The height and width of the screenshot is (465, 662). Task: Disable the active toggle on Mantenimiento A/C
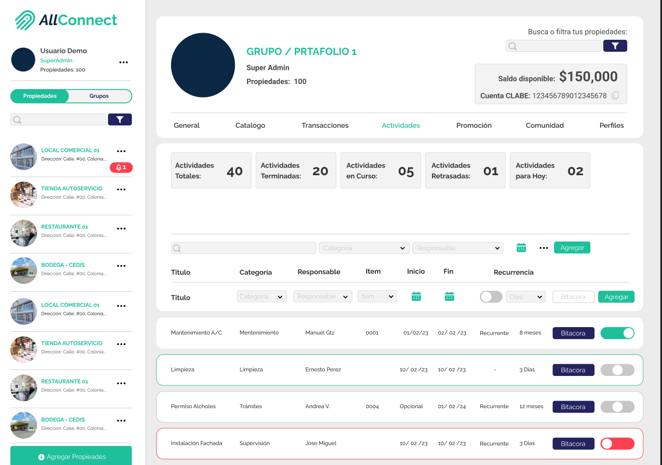pyautogui.click(x=617, y=333)
